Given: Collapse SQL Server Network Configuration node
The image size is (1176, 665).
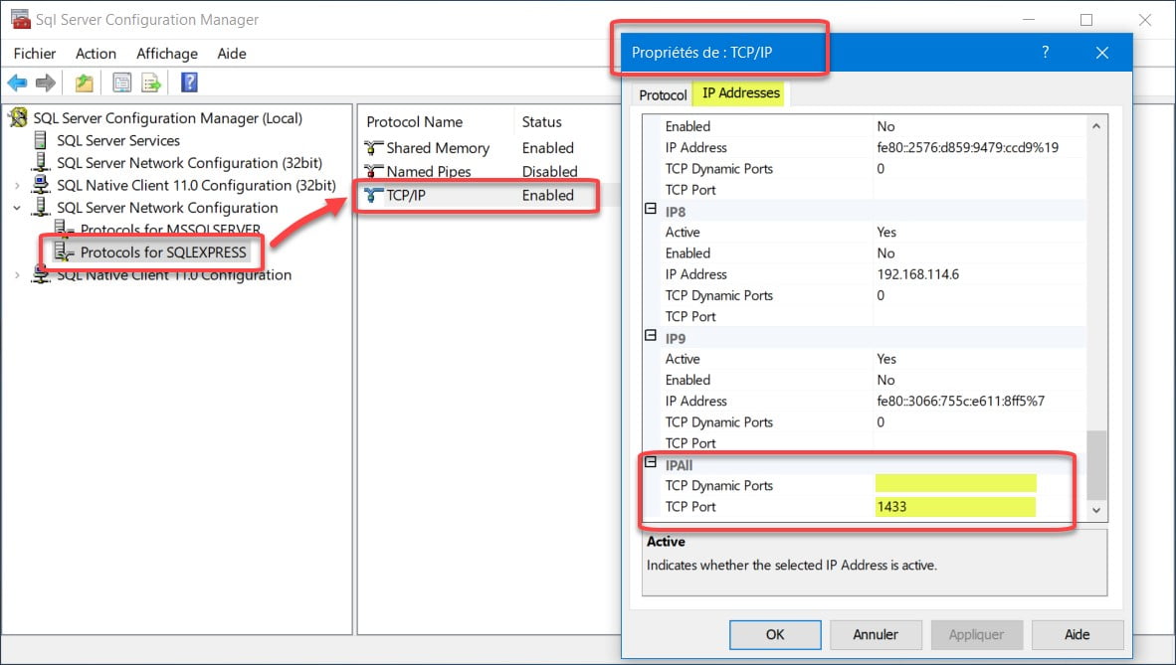Looking at the screenshot, I should 17,208.
